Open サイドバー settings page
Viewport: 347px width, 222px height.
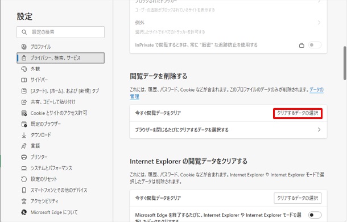pyautogui.click(x=60, y=80)
